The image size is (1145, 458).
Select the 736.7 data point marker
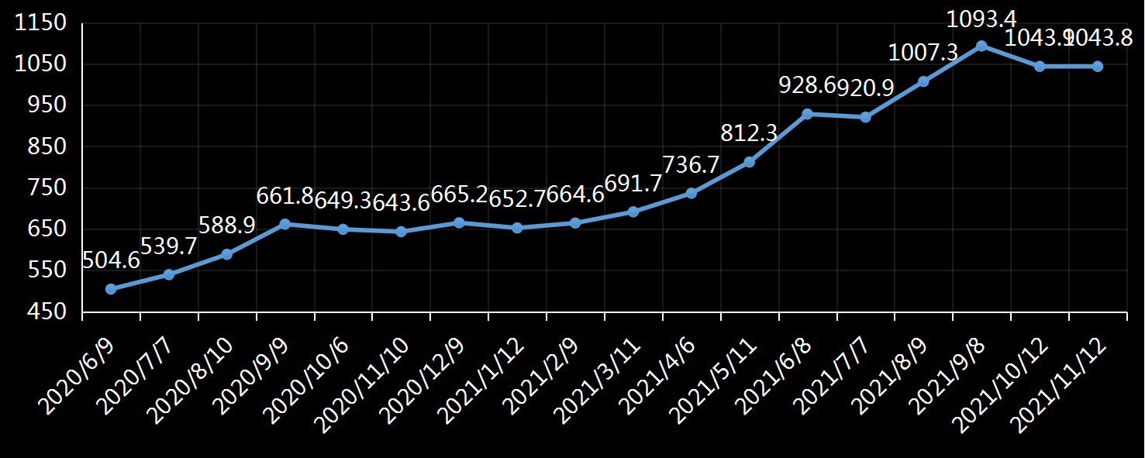point(691,193)
